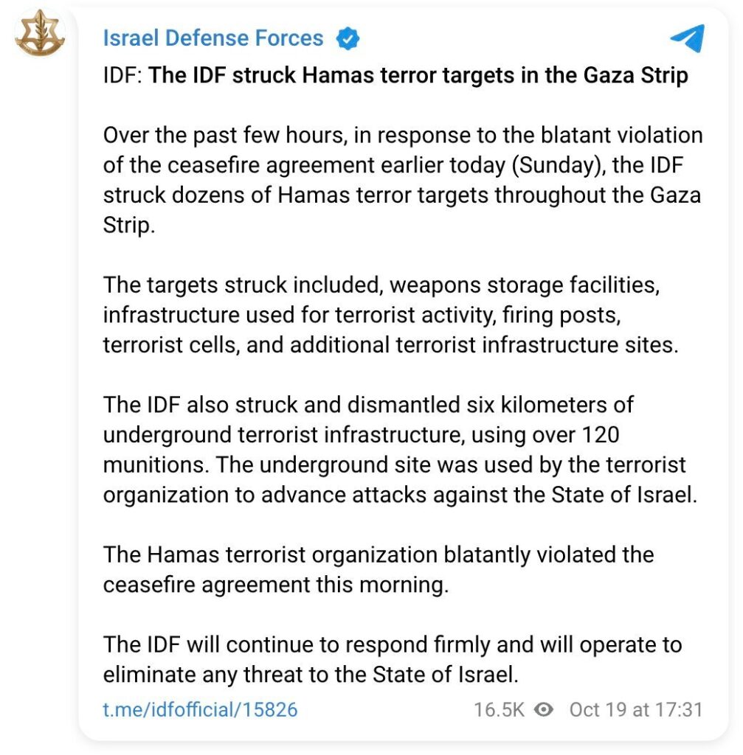Viewport: 743px width, 755px height.
Task: Click the bold headline about Hamas terror targets
Action: 418,75
